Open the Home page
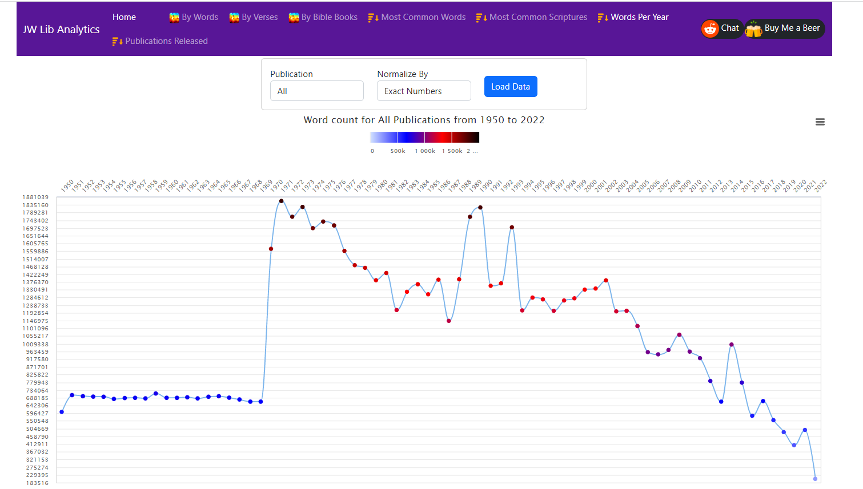 124,17
